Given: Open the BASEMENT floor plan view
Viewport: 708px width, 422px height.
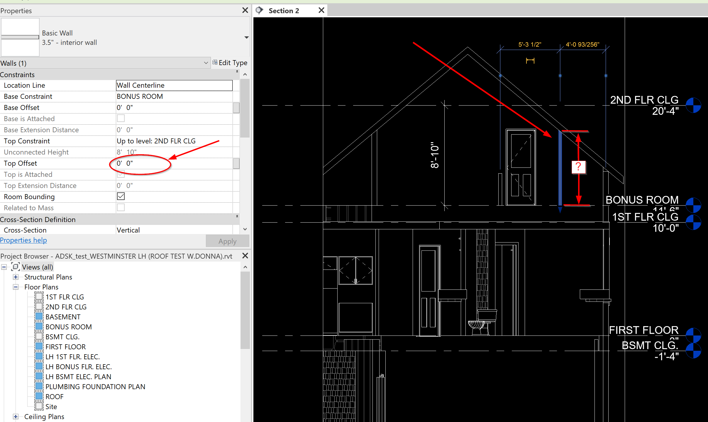Looking at the screenshot, I should tap(63, 316).
